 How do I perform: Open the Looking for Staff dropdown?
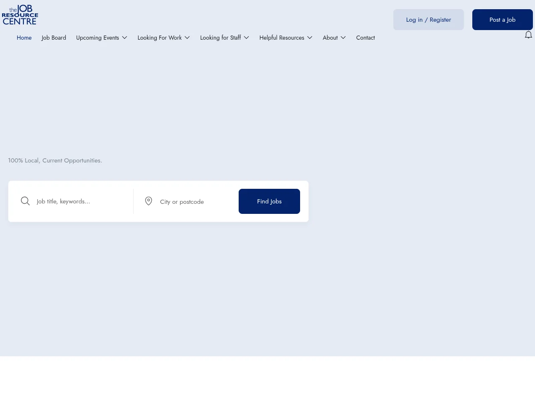coord(225,38)
